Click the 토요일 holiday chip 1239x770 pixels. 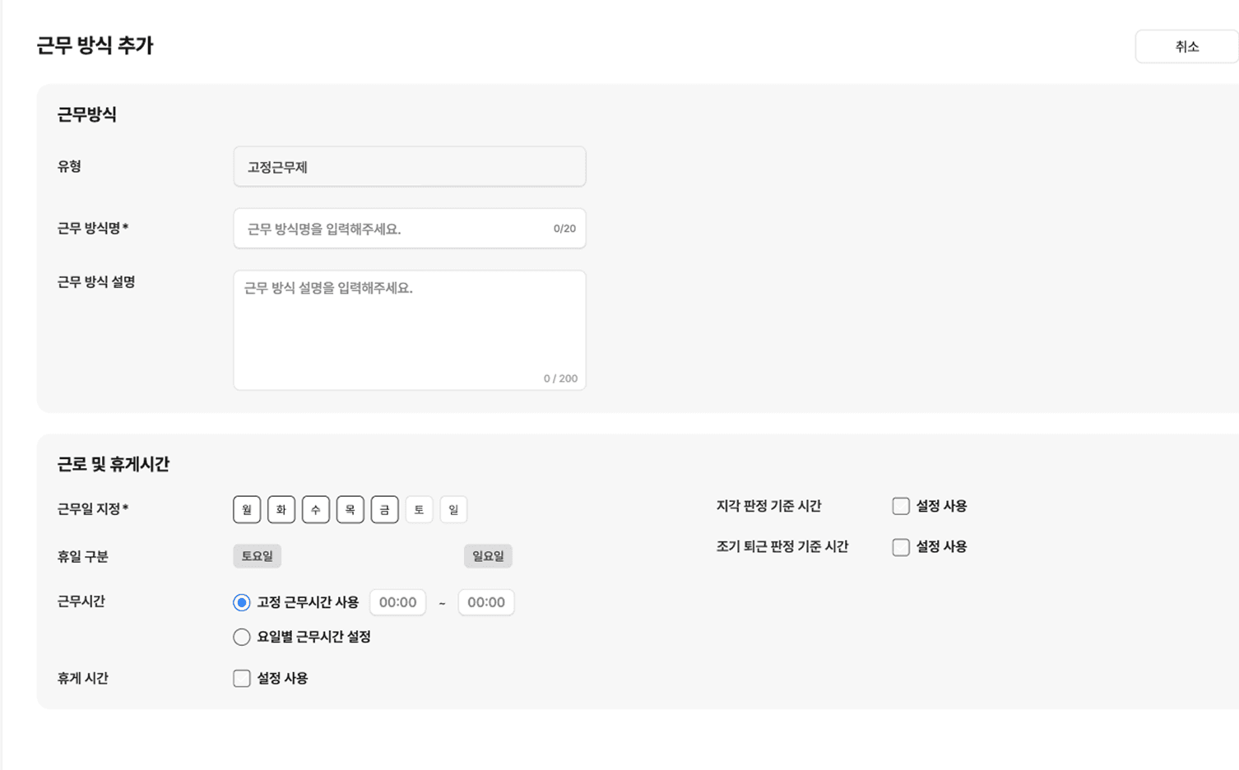[x=257, y=555]
